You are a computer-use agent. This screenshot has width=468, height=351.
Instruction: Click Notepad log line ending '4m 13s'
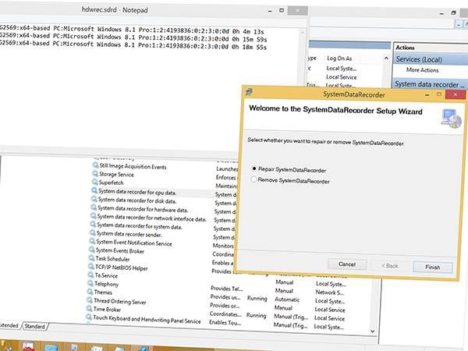(x=132, y=30)
